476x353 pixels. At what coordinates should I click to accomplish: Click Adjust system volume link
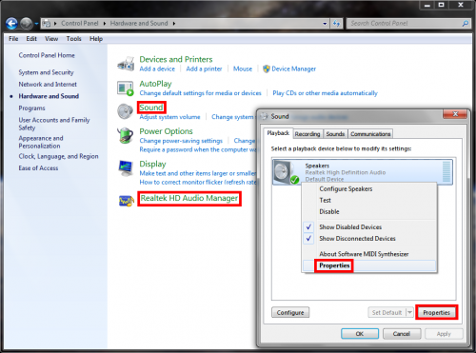tap(169, 117)
